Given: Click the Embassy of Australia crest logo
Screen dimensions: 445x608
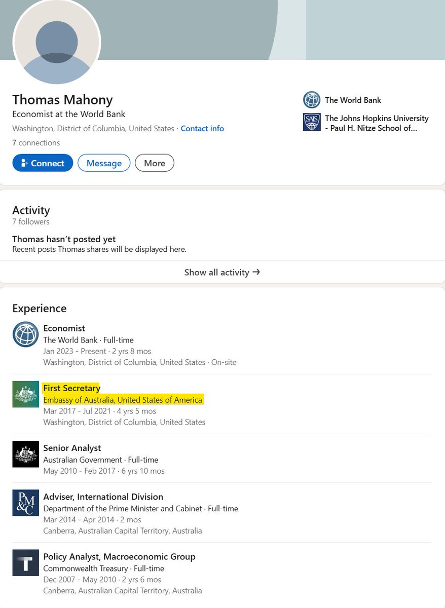Looking at the screenshot, I should (25, 394).
